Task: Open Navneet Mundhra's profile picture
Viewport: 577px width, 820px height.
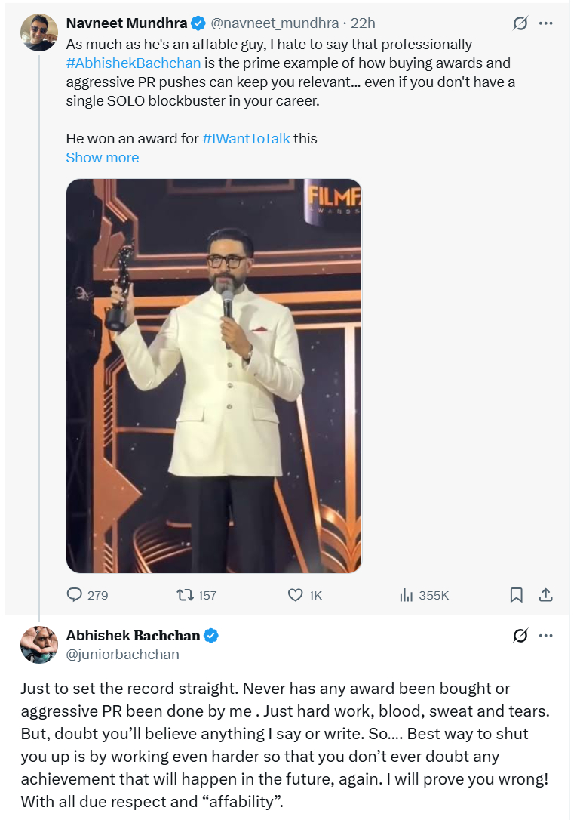Action: (x=39, y=33)
